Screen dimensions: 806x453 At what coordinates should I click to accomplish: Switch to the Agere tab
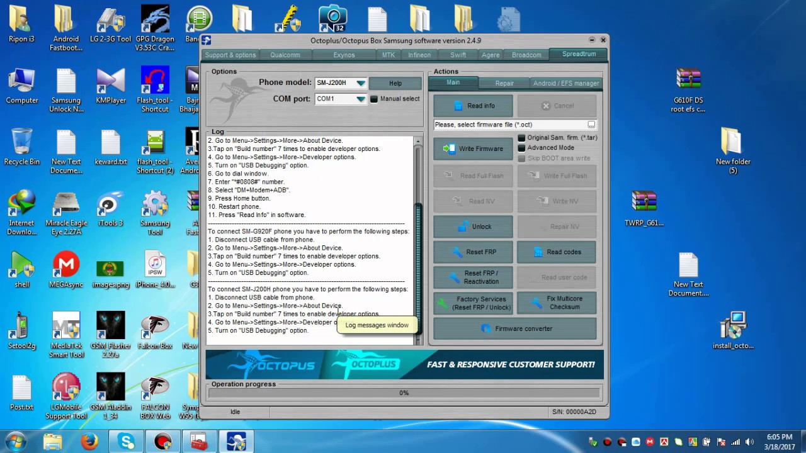(491, 55)
